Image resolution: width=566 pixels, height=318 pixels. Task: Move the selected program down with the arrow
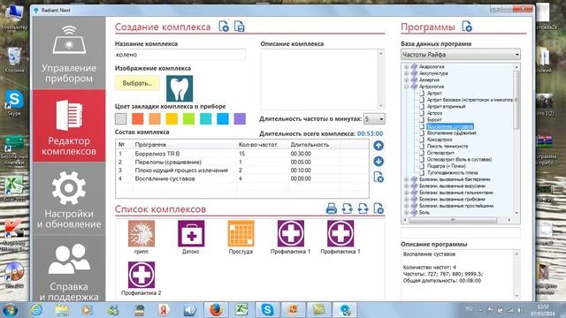point(379,161)
